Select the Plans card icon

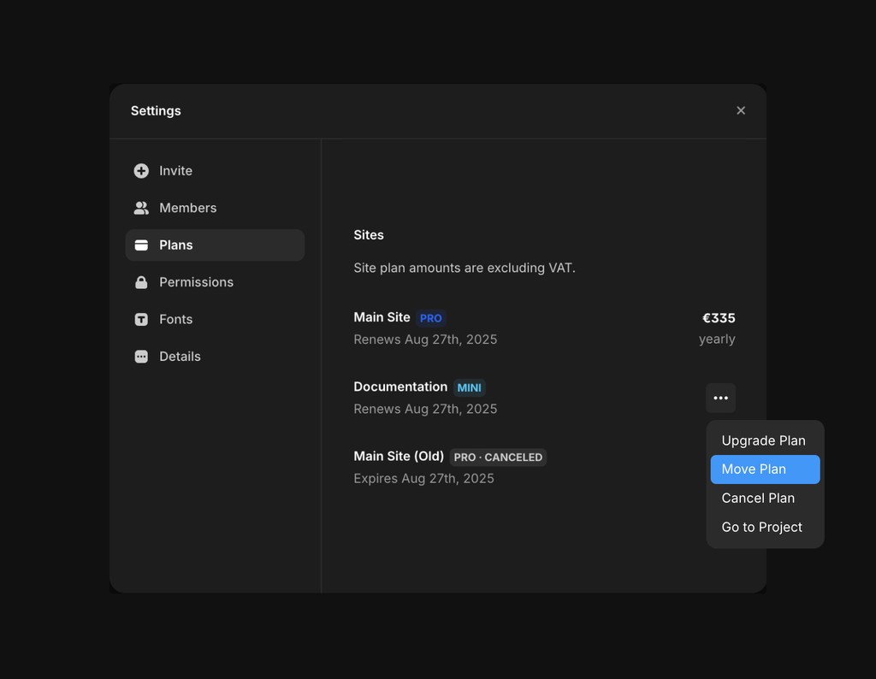coord(140,245)
